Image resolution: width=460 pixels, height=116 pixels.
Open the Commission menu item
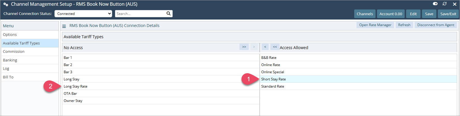coord(30,52)
